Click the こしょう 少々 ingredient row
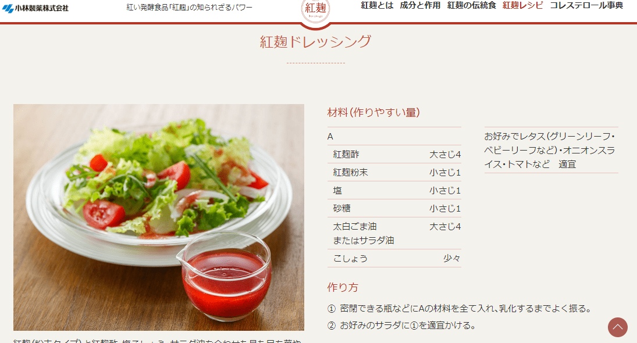This screenshot has width=637, height=343. 394,258
